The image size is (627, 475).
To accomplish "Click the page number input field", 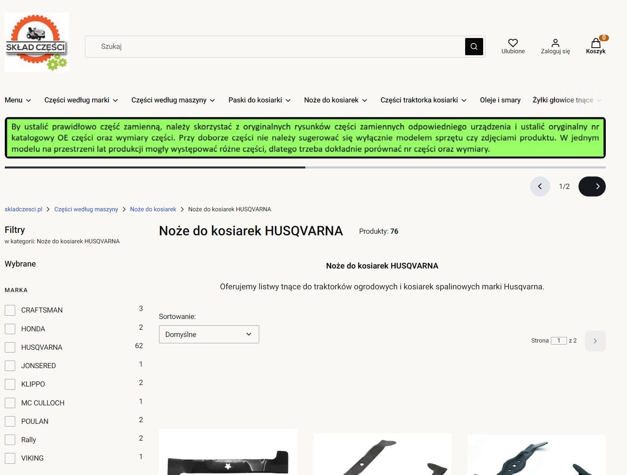I will pos(559,341).
